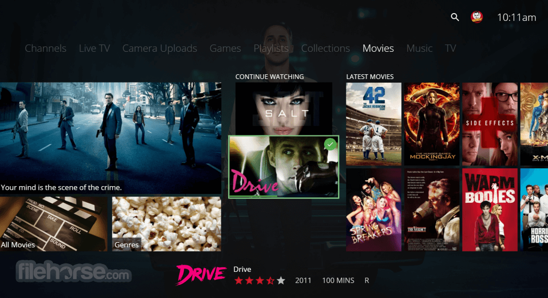
Task: Open the Genres popcorn tile
Action: click(166, 224)
